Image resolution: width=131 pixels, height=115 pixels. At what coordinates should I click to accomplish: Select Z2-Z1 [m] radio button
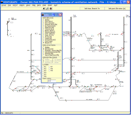click(x=43, y=37)
